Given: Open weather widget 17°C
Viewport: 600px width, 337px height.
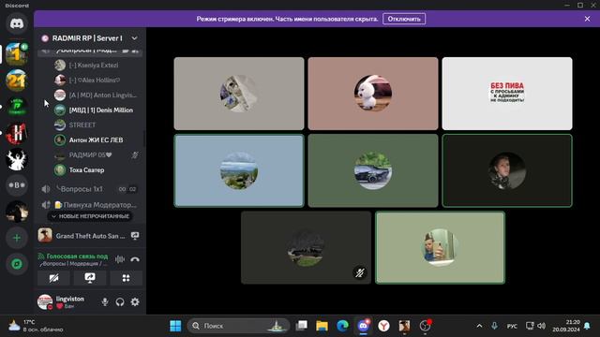Looking at the screenshot, I should coord(37,326).
